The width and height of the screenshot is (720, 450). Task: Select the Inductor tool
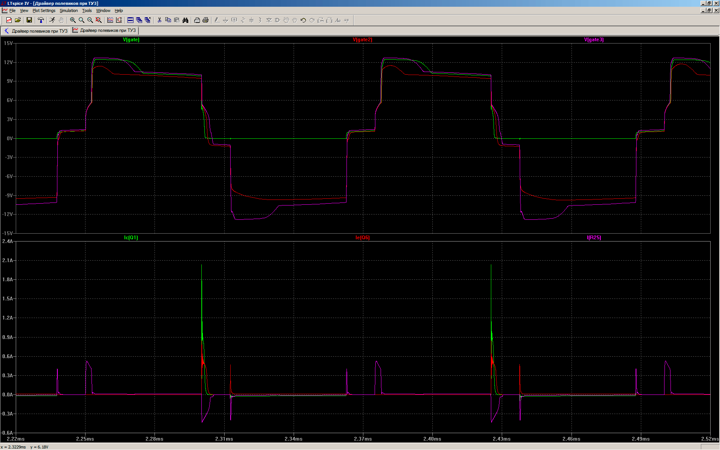click(260, 20)
